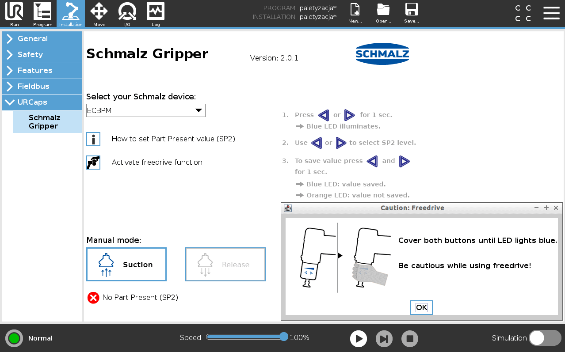Click the 'No Part Present (SP2)' text
Viewport: 565px width, 352px height.
[x=140, y=298]
